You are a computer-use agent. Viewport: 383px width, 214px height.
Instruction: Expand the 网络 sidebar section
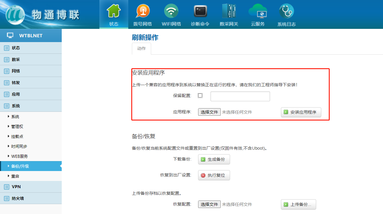16,71
